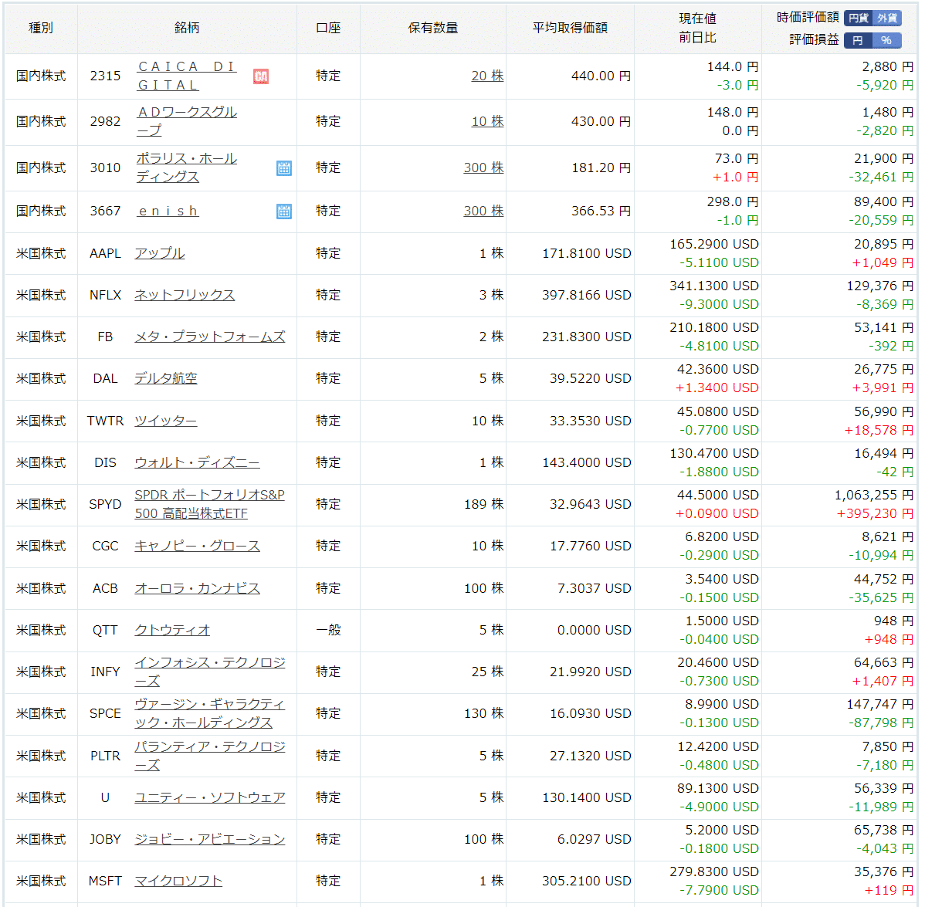Click ticker NFLX

pos(105,296)
